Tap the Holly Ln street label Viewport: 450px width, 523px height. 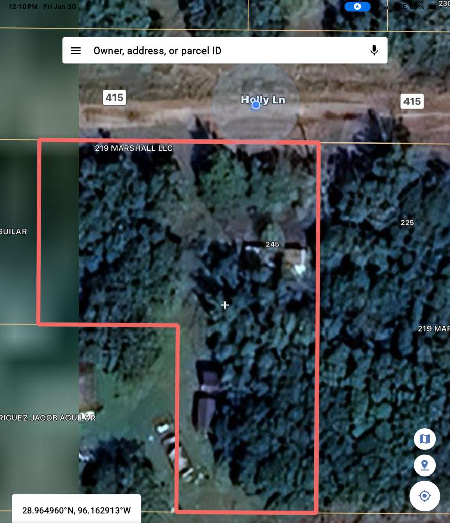263,99
